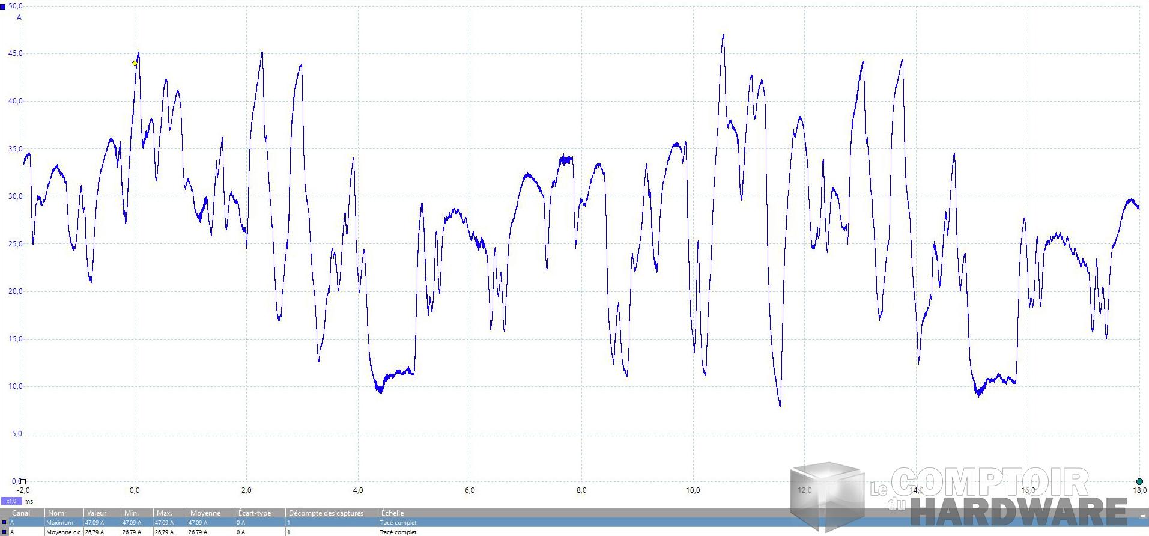1149x536 pixels.
Task: Click the Moyenne column header
Action: 205,513
